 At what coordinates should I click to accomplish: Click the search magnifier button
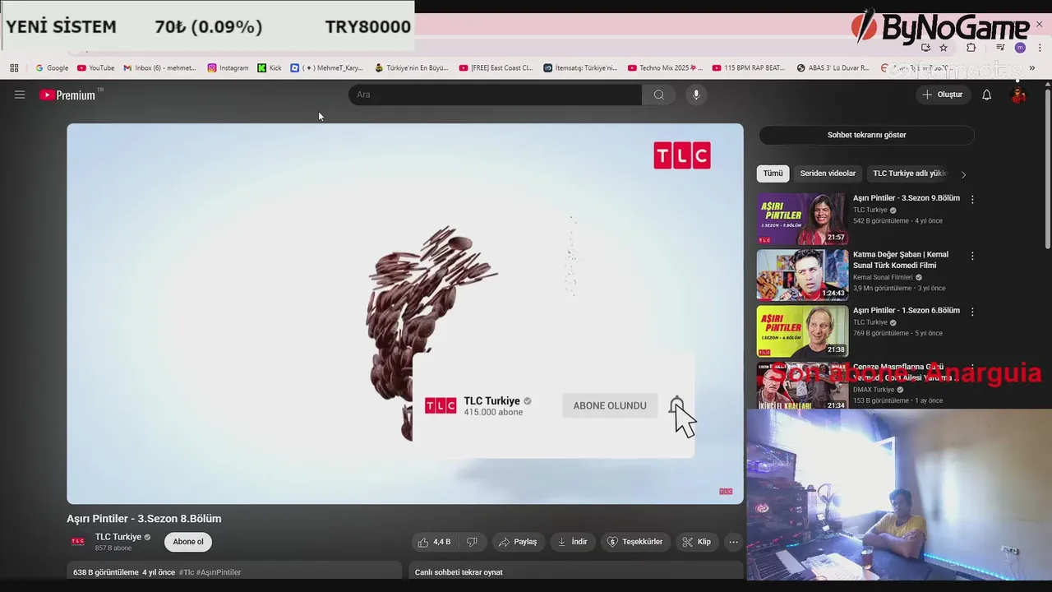click(658, 95)
